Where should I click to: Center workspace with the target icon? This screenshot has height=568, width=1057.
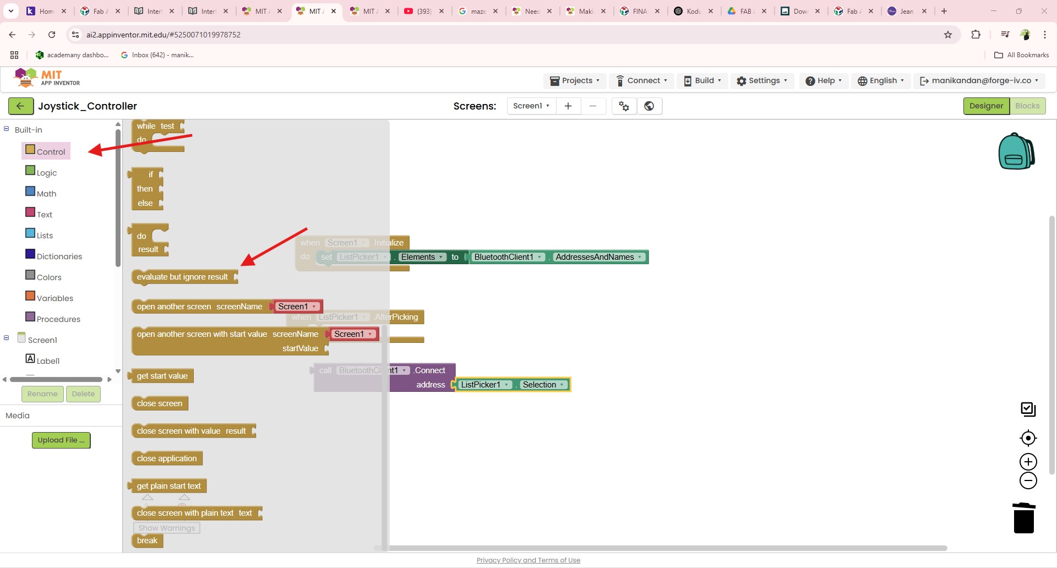(x=1028, y=438)
